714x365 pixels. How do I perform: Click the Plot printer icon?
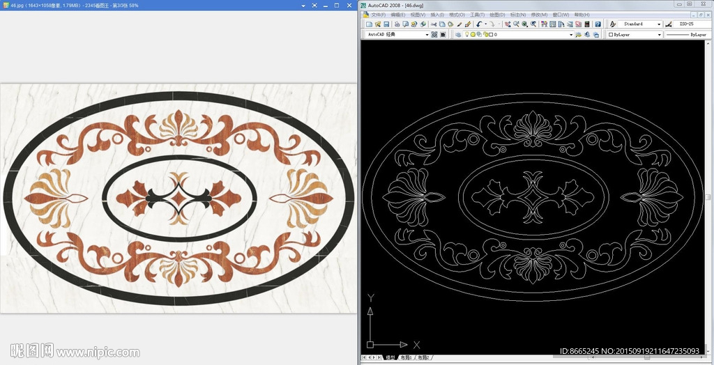coord(396,24)
